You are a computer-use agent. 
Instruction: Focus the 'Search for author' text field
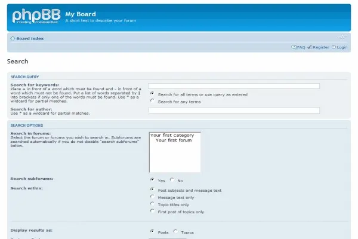click(234, 111)
